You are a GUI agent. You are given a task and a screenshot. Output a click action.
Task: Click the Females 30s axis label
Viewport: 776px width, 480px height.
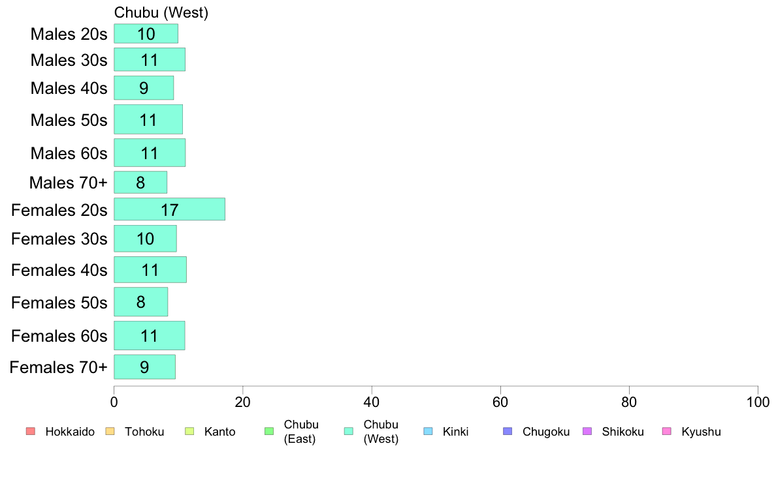(x=59, y=239)
